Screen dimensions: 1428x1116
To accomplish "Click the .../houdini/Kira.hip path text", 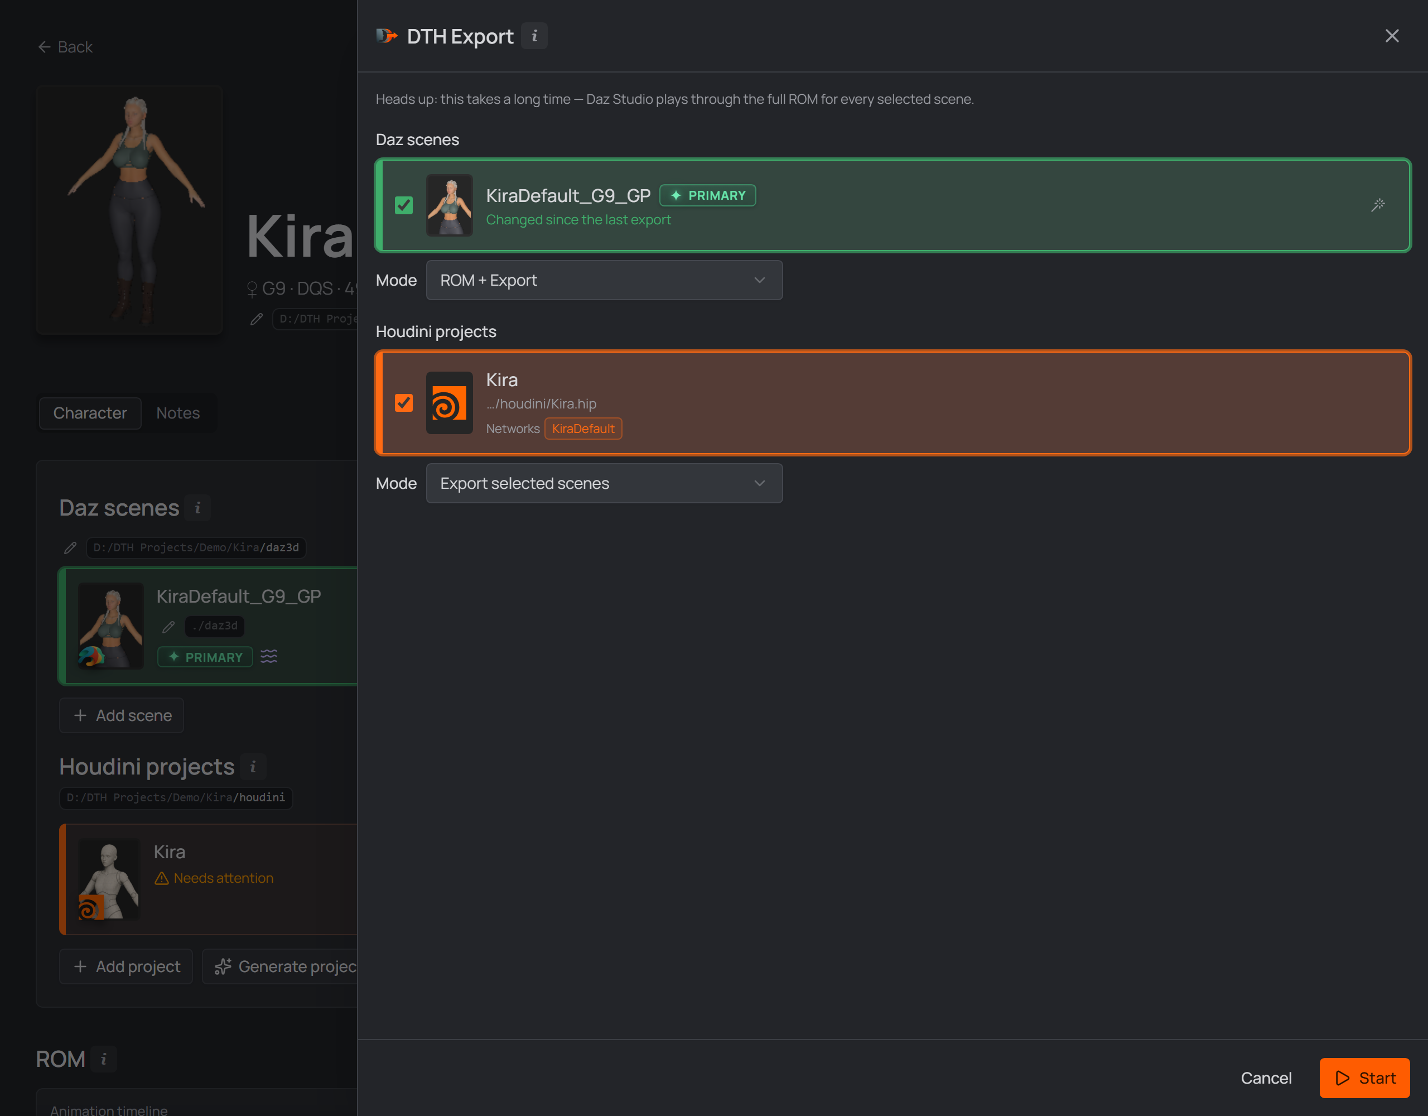I will pos(542,405).
